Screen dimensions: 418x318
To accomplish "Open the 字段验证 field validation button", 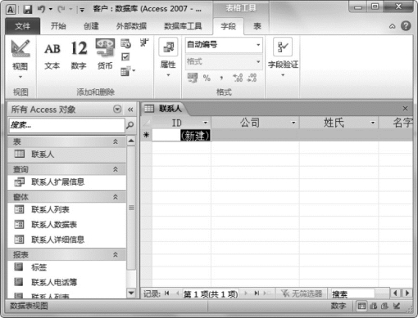I will click(x=283, y=57).
